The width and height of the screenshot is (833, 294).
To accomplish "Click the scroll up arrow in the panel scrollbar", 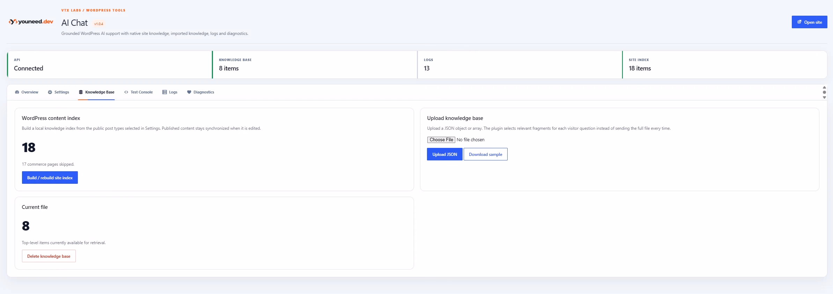I will pos(824,88).
